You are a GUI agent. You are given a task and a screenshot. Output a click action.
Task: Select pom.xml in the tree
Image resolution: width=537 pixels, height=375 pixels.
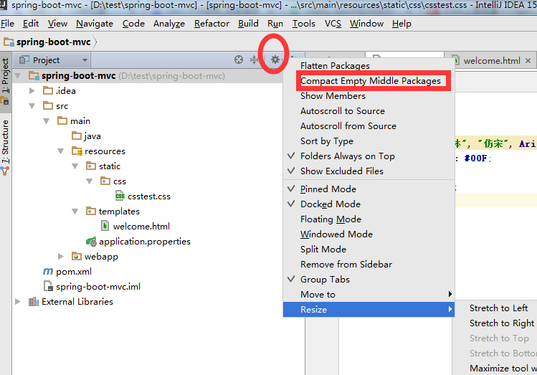(74, 272)
